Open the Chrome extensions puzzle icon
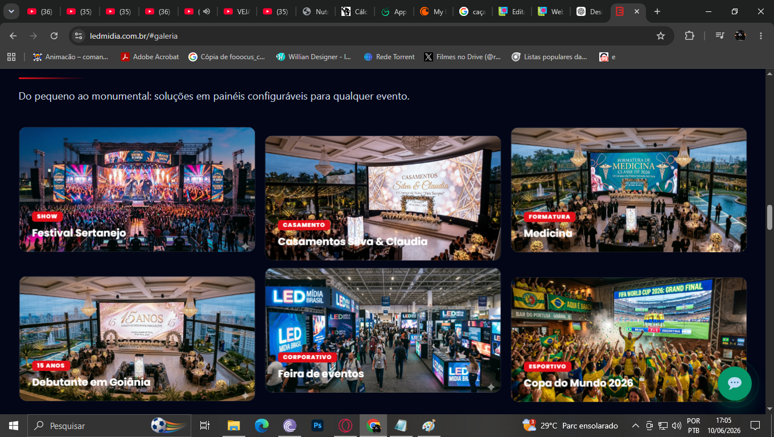This screenshot has height=437, width=774. [689, 36]
